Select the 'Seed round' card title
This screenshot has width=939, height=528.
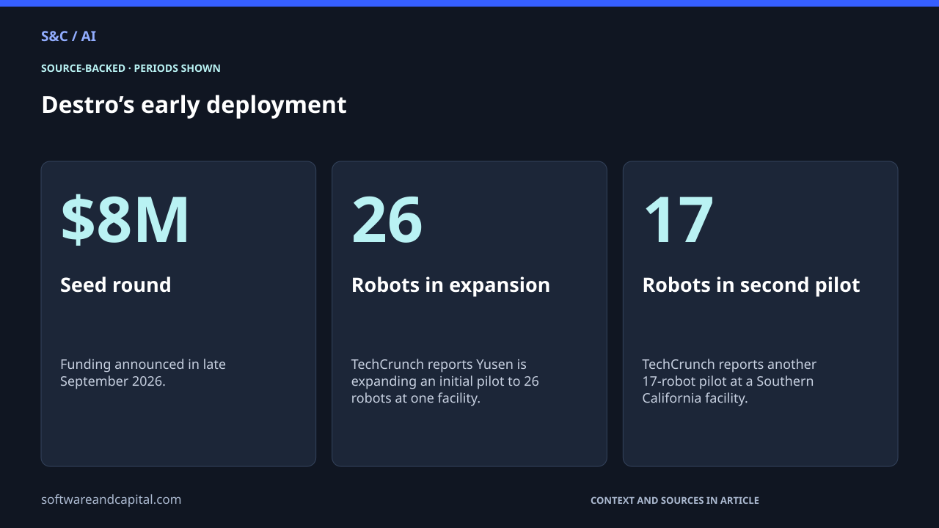coord(115,285)
